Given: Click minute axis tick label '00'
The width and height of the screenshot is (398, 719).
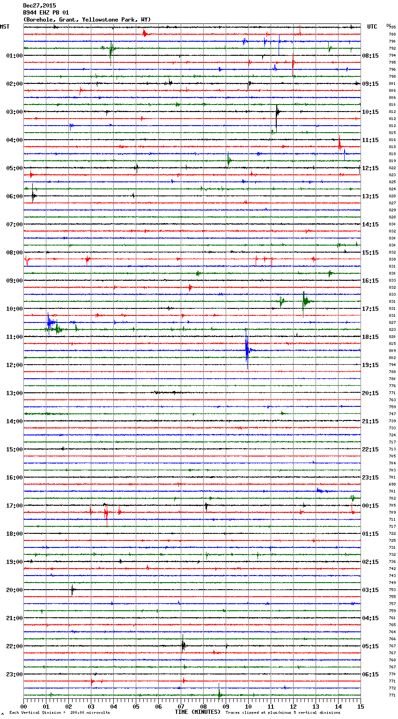Looking at the screenshot, I should [x=23, y=706].
